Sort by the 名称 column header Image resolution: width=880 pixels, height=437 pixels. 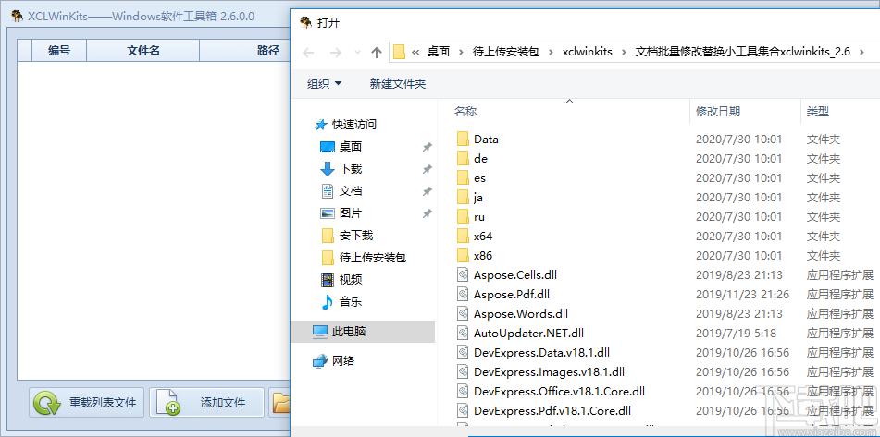point(465,112)
